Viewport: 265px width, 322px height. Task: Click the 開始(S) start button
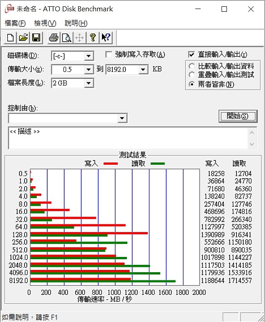pos(238,116)
